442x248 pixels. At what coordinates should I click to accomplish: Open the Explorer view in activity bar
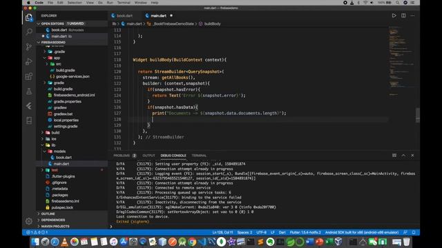click(x=29, y=17)
